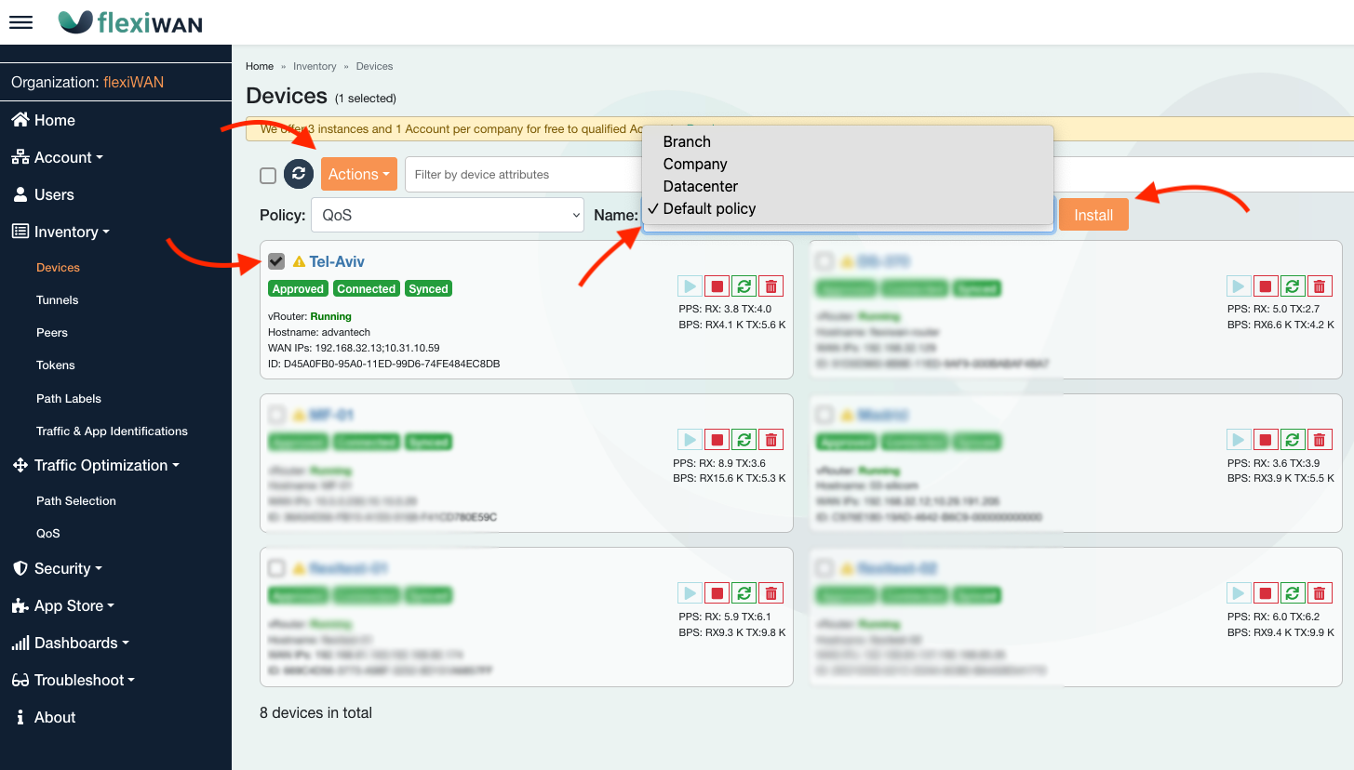The width and height of the screenshot is (1354, 770).
Task: Expand the Traffic Optimization sidebar menu
Action: (x=106, y=465)
